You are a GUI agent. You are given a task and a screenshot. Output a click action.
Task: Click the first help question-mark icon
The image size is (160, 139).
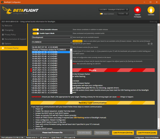149,44
